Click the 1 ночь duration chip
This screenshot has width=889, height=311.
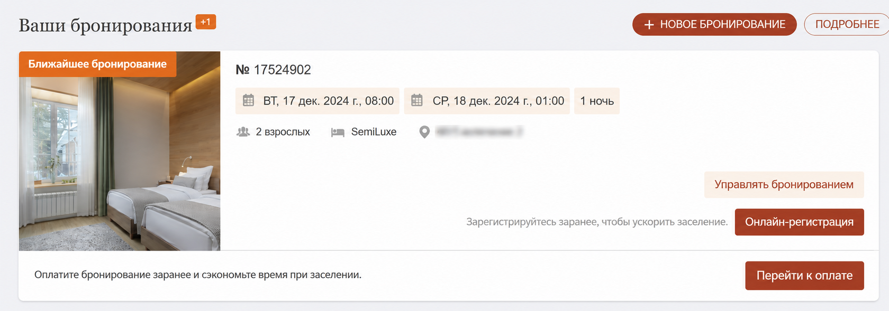click(597, 101)
